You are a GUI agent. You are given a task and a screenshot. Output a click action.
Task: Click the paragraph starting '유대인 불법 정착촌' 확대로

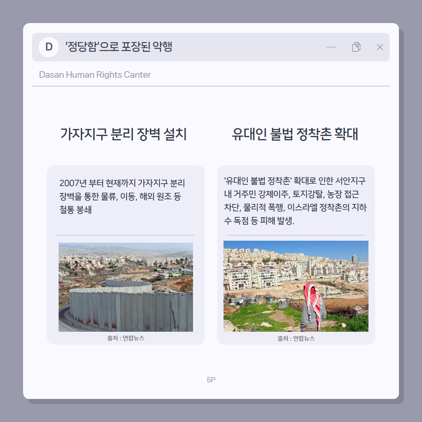(x=295, y=200)
